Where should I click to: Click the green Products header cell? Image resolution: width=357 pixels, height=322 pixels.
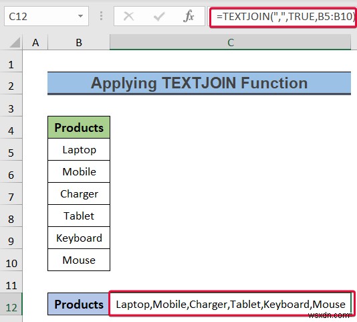tap(79, 127)
